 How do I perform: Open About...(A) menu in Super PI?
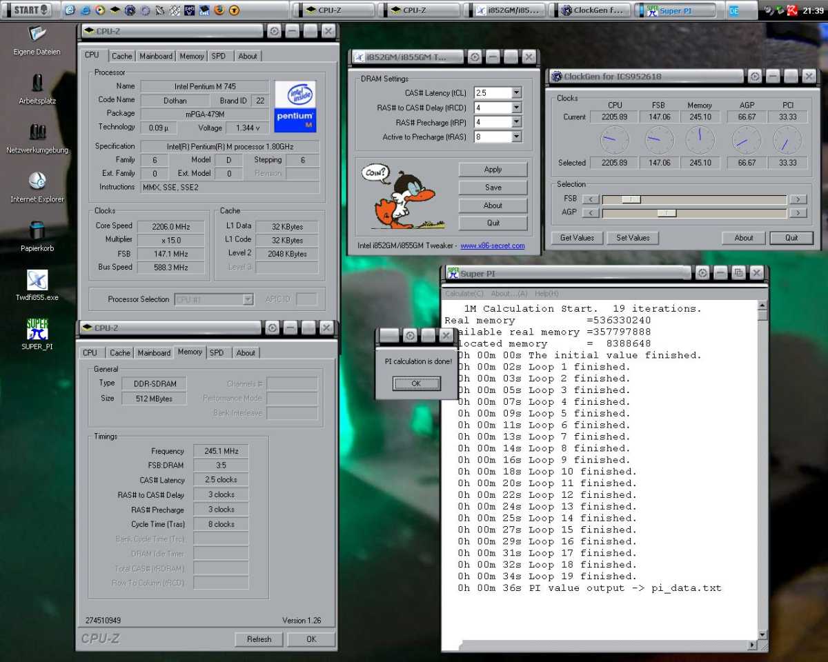click(x=509, y=294)
